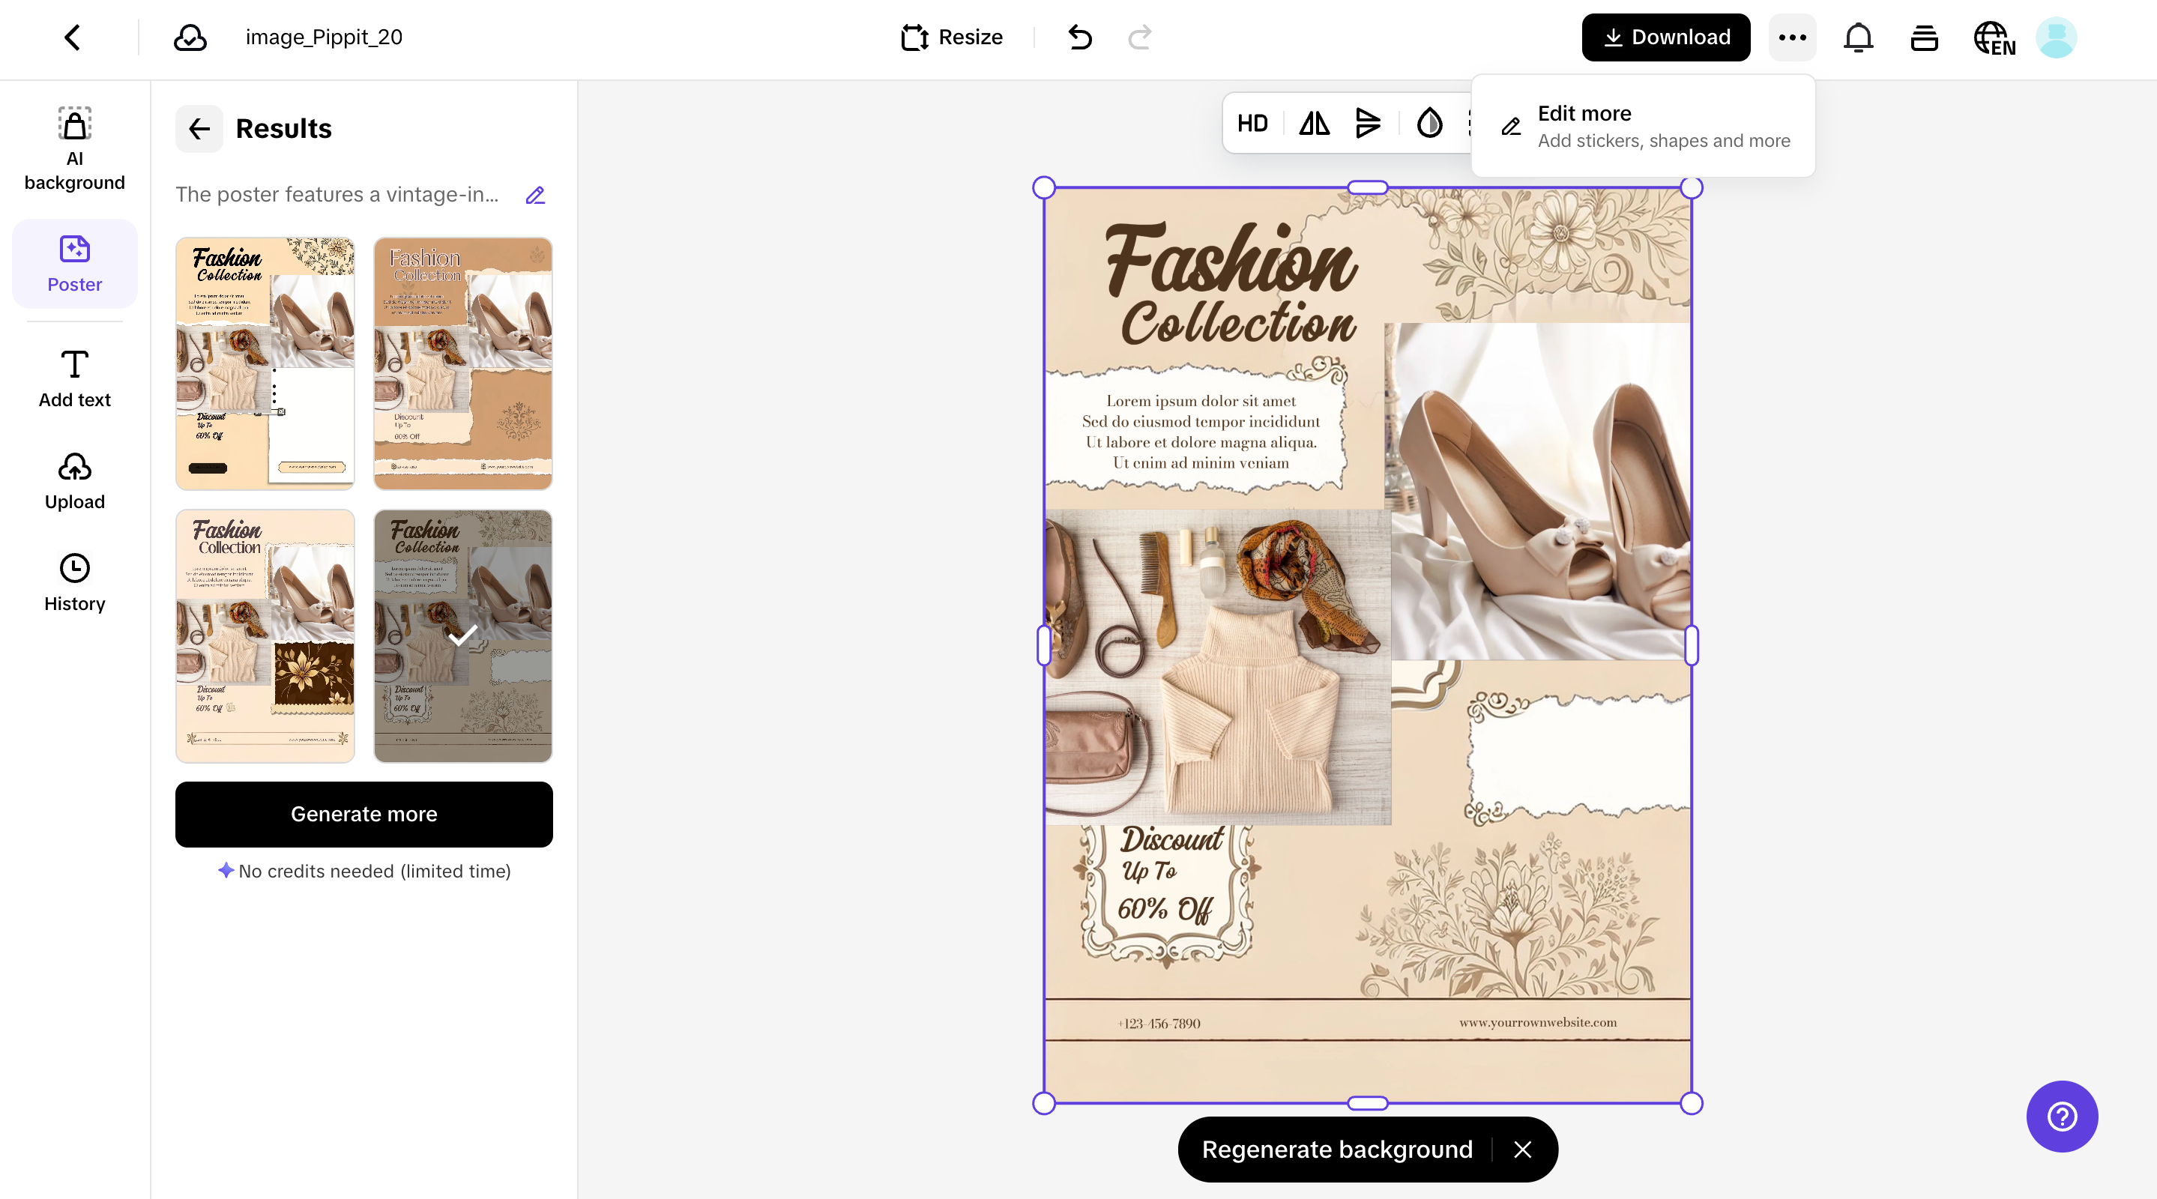Deselect the checked poster variant

pos(462,635)
